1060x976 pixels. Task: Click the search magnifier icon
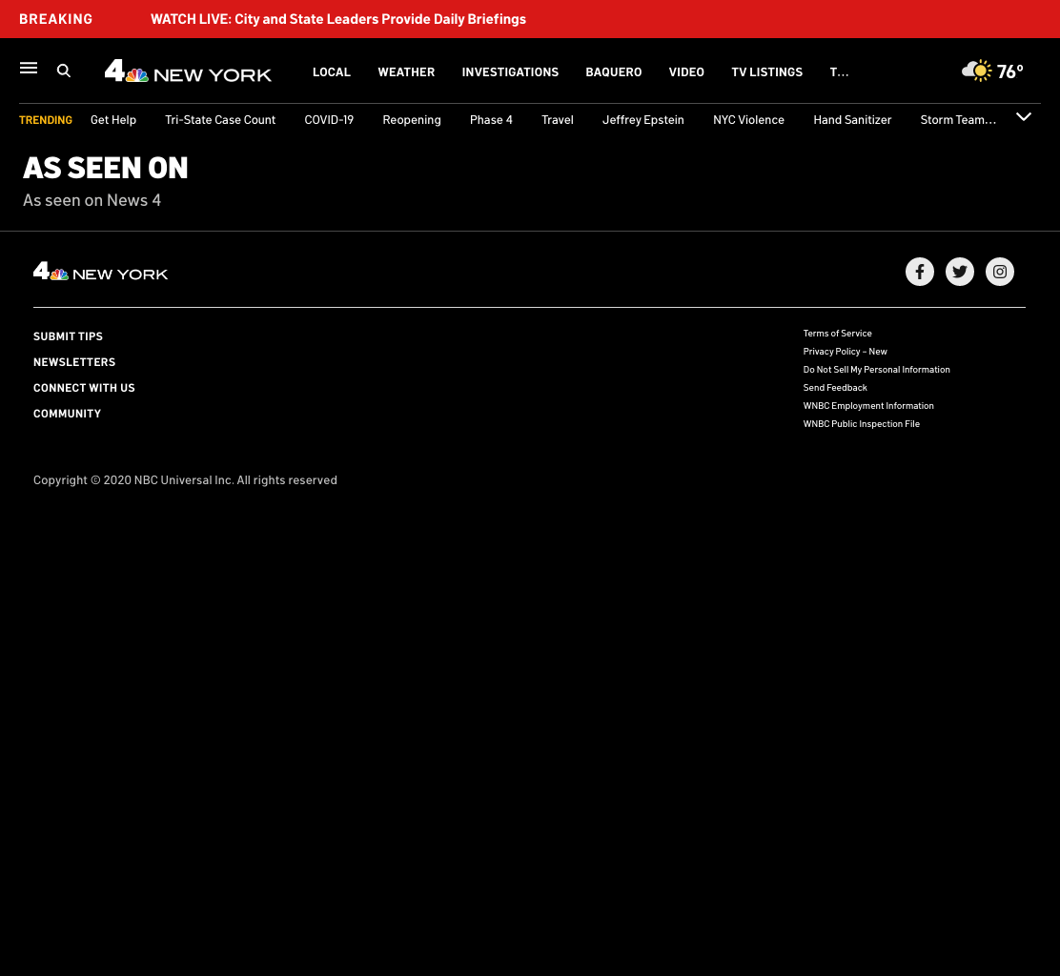click(64, 71)
